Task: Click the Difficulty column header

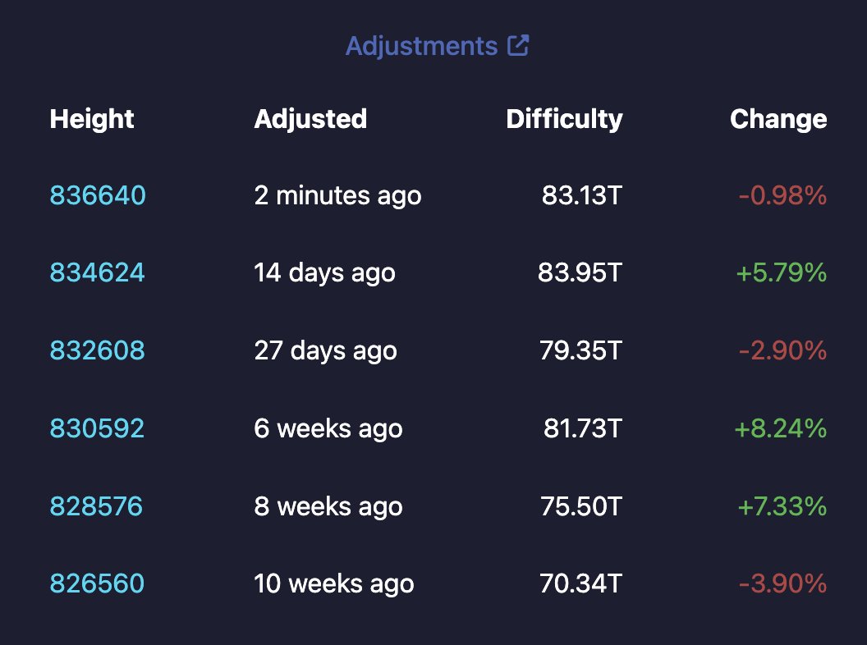Action: 564,119
